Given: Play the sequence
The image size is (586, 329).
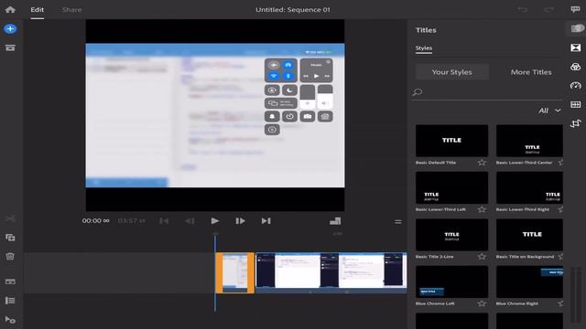Looking at the screenshot, I should pos(214,221).
